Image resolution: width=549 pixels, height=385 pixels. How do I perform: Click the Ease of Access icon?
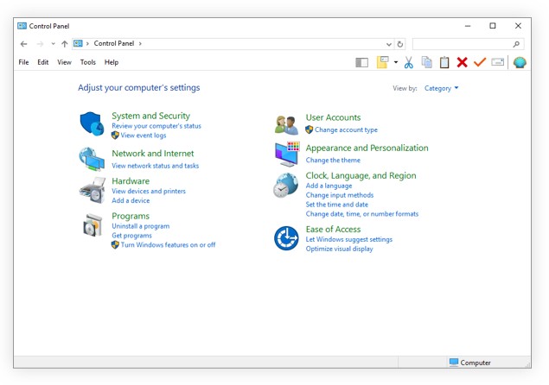pyautogui.click(x=286, y=238)
